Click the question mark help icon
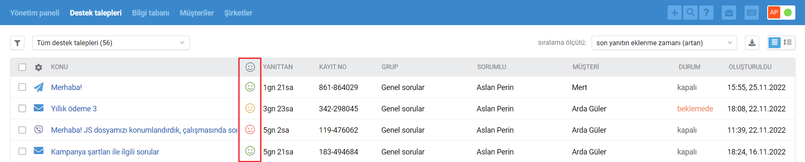Screen dimensions: 805x162 click(706, 13)
